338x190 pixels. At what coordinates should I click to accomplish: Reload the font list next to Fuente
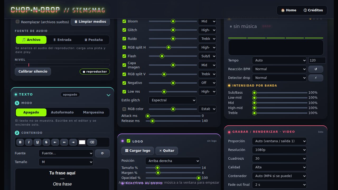coord(102,153)
